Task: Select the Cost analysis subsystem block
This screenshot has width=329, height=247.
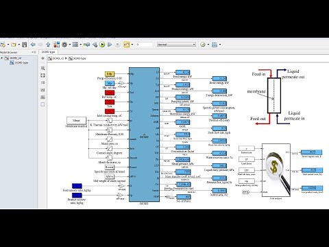Action: click(x=276, y=170)
